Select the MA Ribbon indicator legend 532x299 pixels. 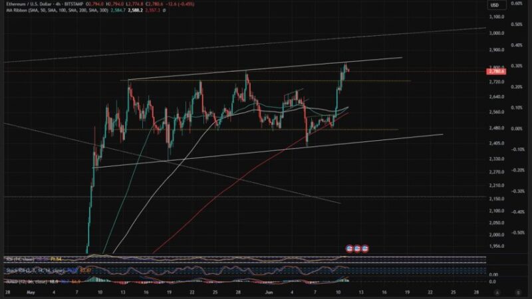point(57,11)
